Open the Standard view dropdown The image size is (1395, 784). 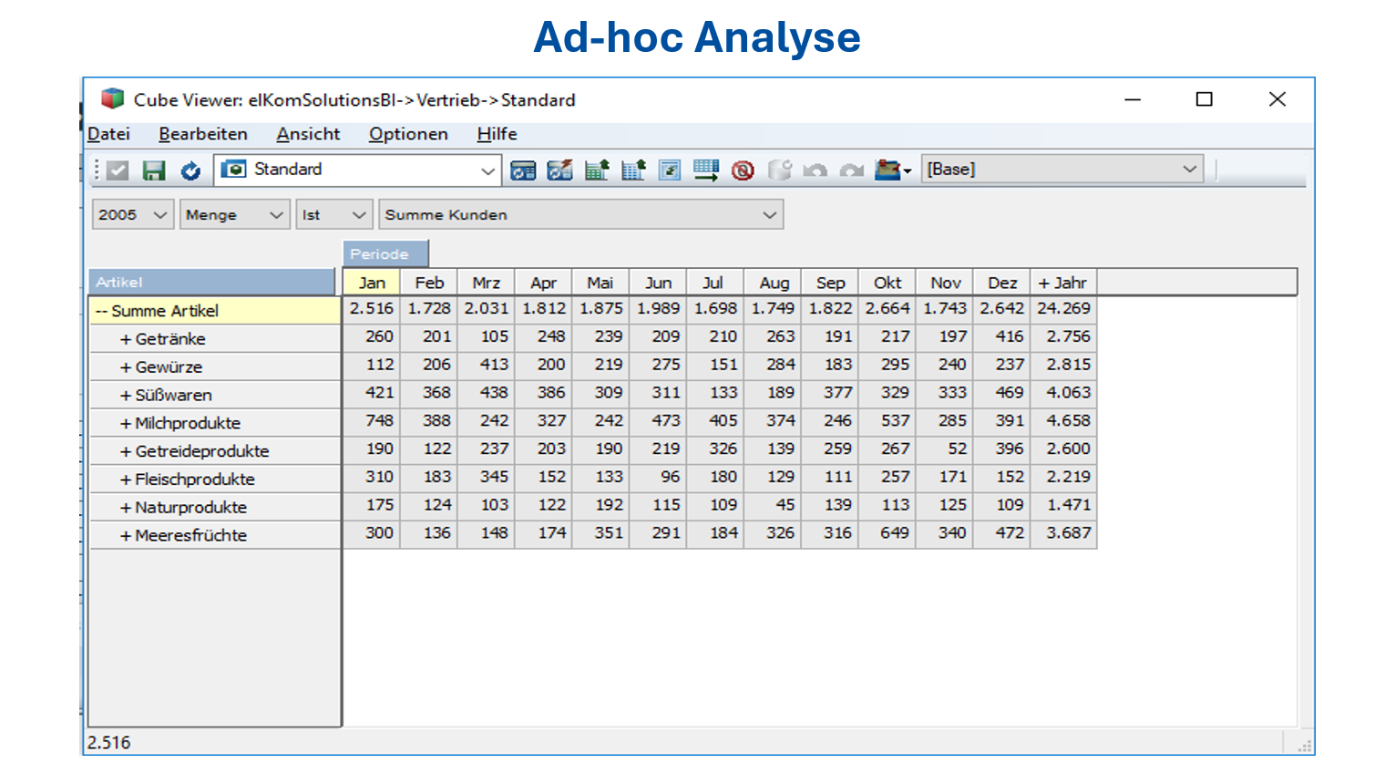(487, 170)
